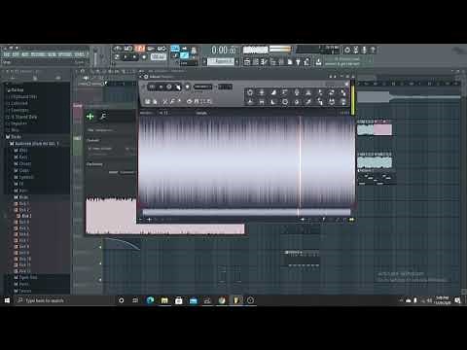Viewport: 467px width, 350px height.
Task: Click the Edison scissors edit icon
Action: click(164, 101)
